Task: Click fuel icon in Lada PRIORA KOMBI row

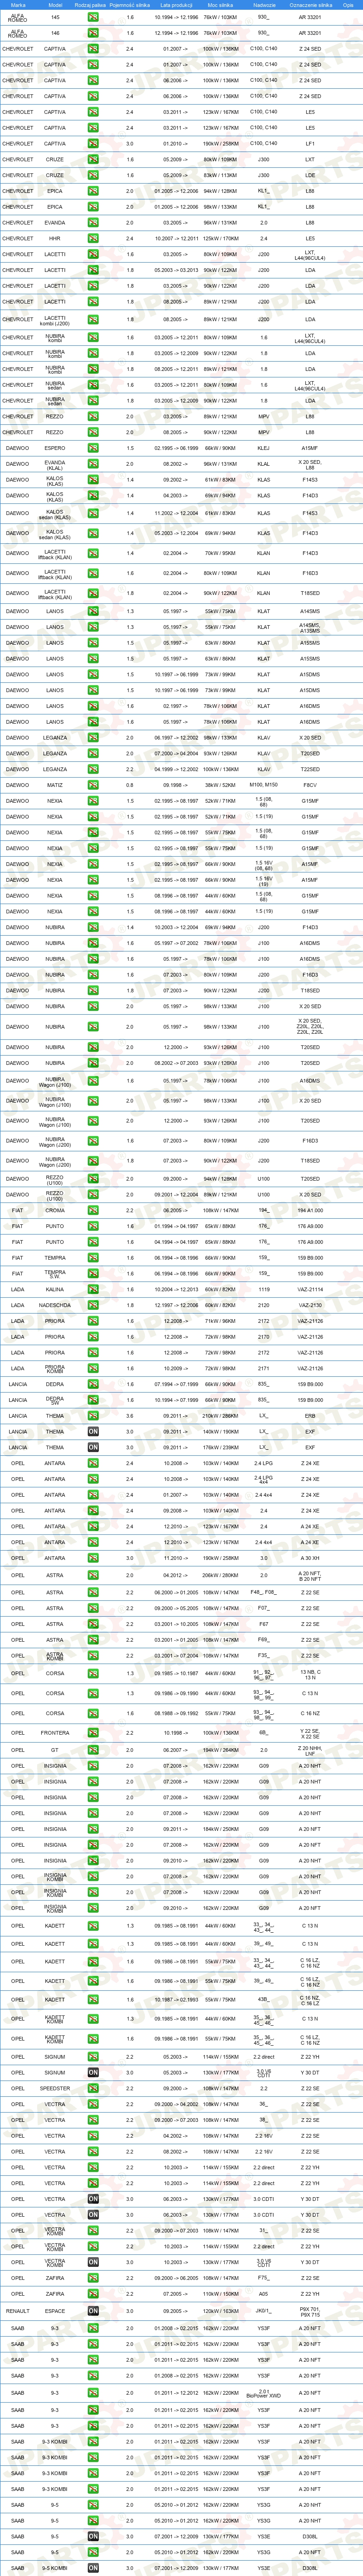Action: 93,1368
